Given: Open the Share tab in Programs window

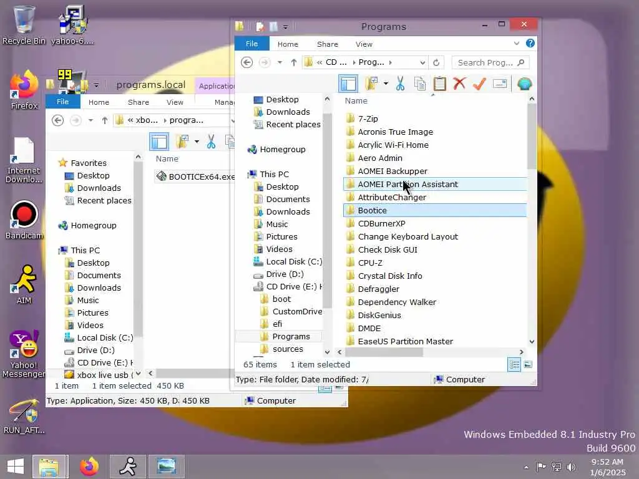Looking at the screenshot, I should [327, 44].
